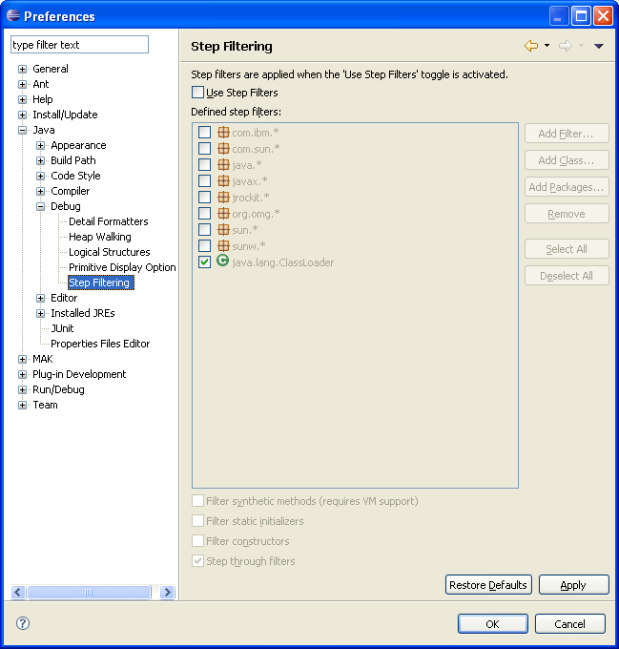Click the help question mark icon
Image resolution: width=619 pixels, height=649 pixels.
(23, 623)
